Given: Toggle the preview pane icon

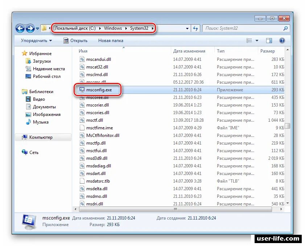Looking at the screenshot, I should pos(269,41).
